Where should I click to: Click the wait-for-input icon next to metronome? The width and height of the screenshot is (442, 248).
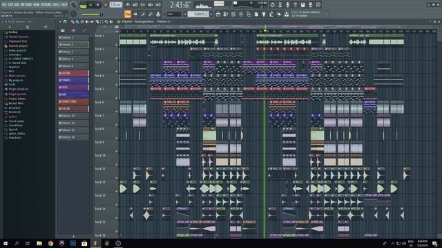click(x=135, y=5)
